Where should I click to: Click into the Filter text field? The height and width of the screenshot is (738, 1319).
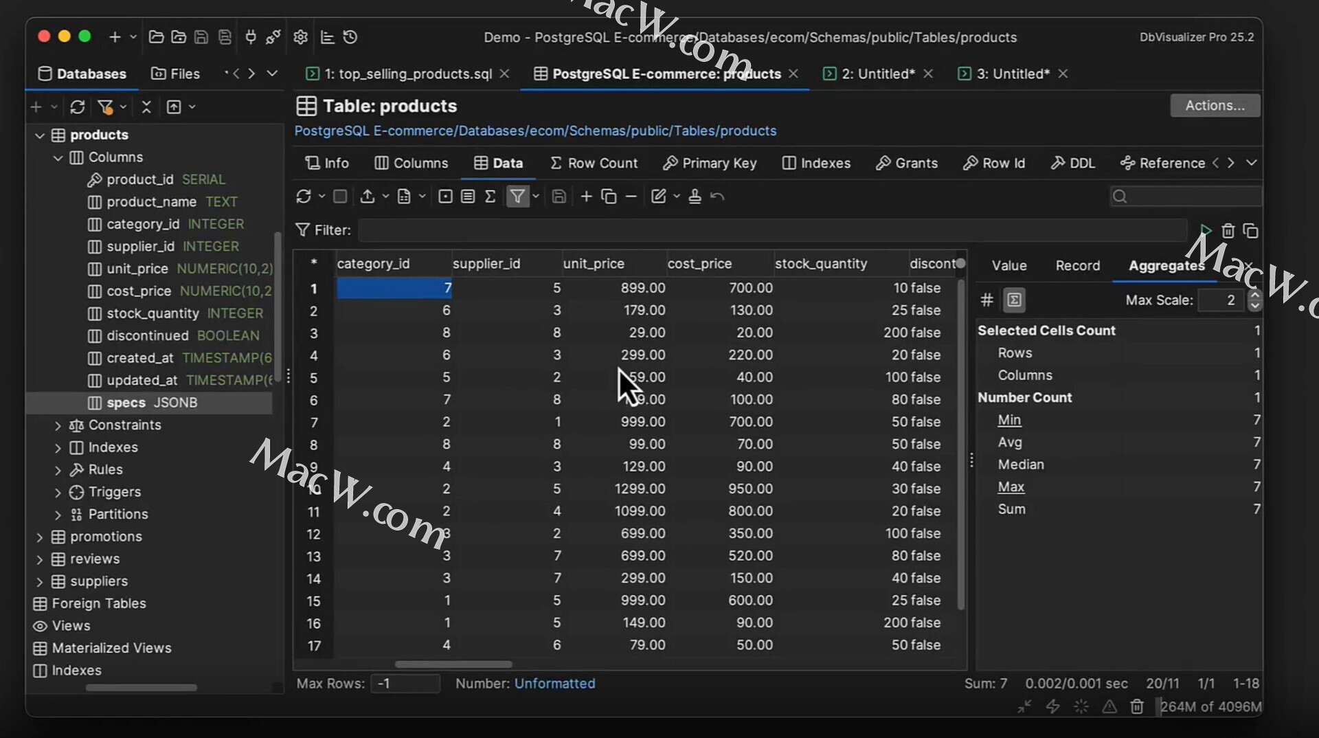click(772, 230)
